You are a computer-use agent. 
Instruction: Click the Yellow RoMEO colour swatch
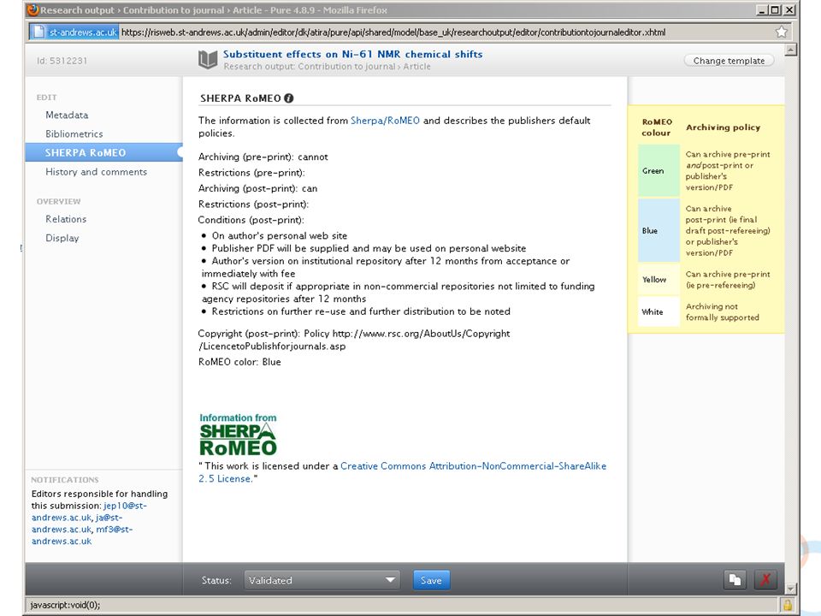point(659,279)
